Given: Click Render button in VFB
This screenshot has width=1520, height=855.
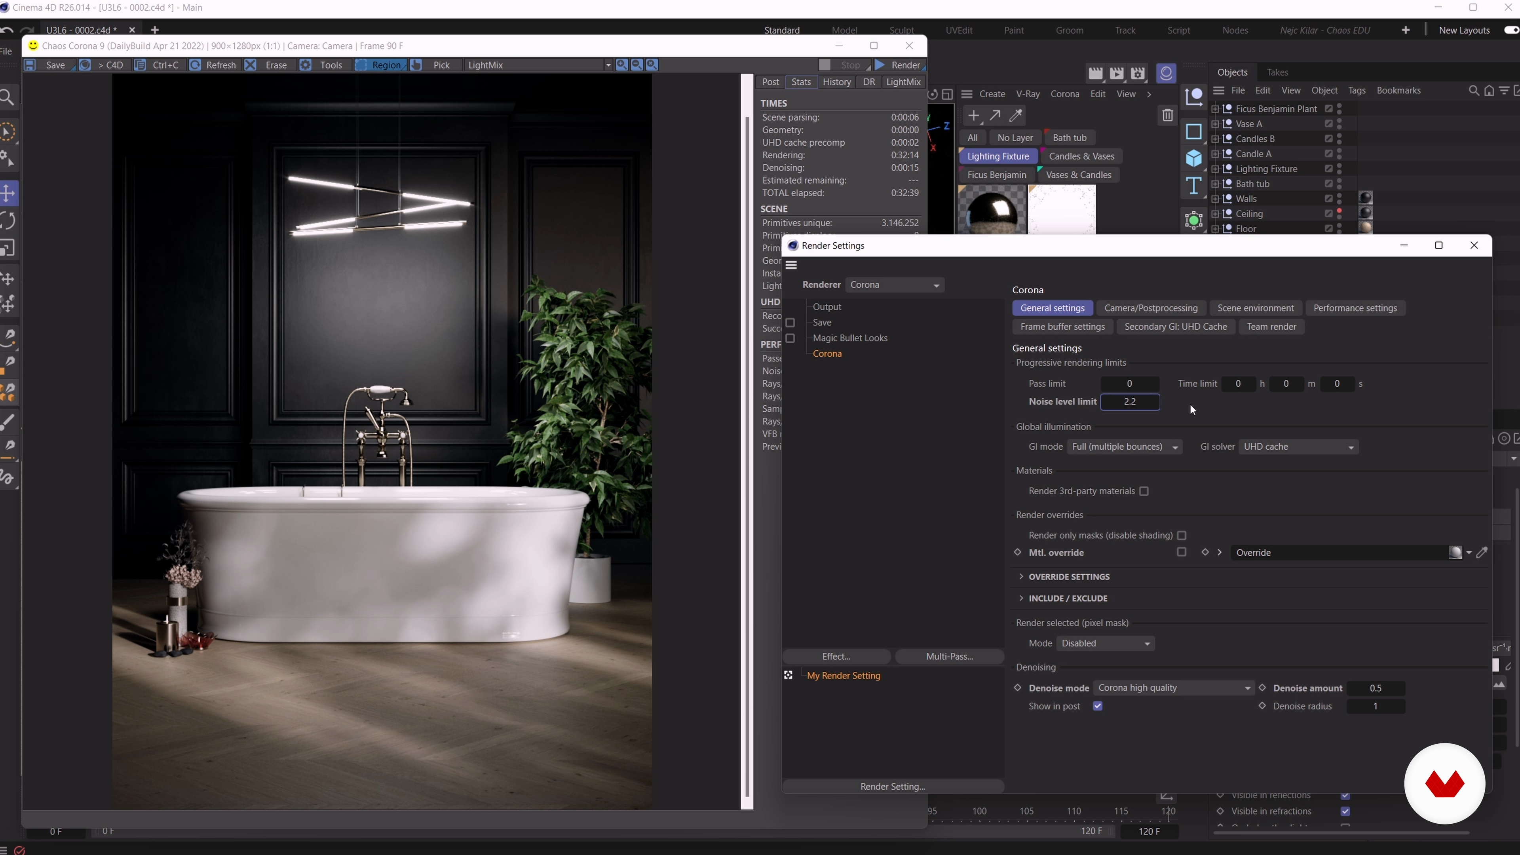Looking at the screenshot, I should (x=900, y=65).
